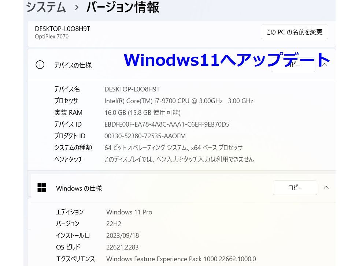Click the バージョン情報 page title

pyautogui.click(x=122, y=7)
